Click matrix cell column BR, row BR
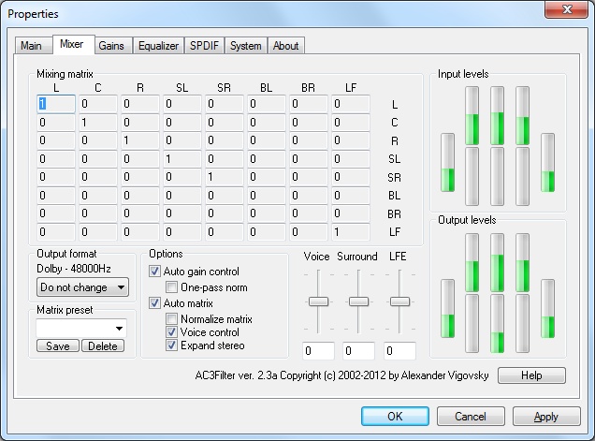Image resolution: width=595 pixels, height=441 pixels. 309,213
